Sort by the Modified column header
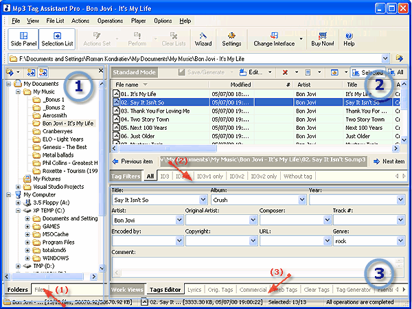The height and width of the screenshot is (309, 412). [231, 84]
